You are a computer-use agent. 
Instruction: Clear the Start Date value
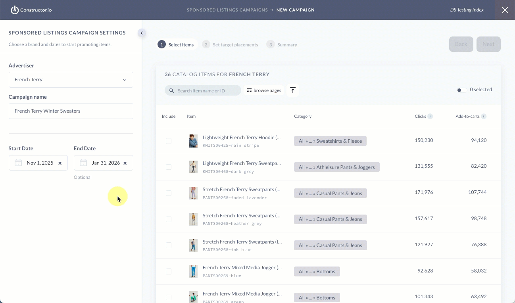click(60, 163)
